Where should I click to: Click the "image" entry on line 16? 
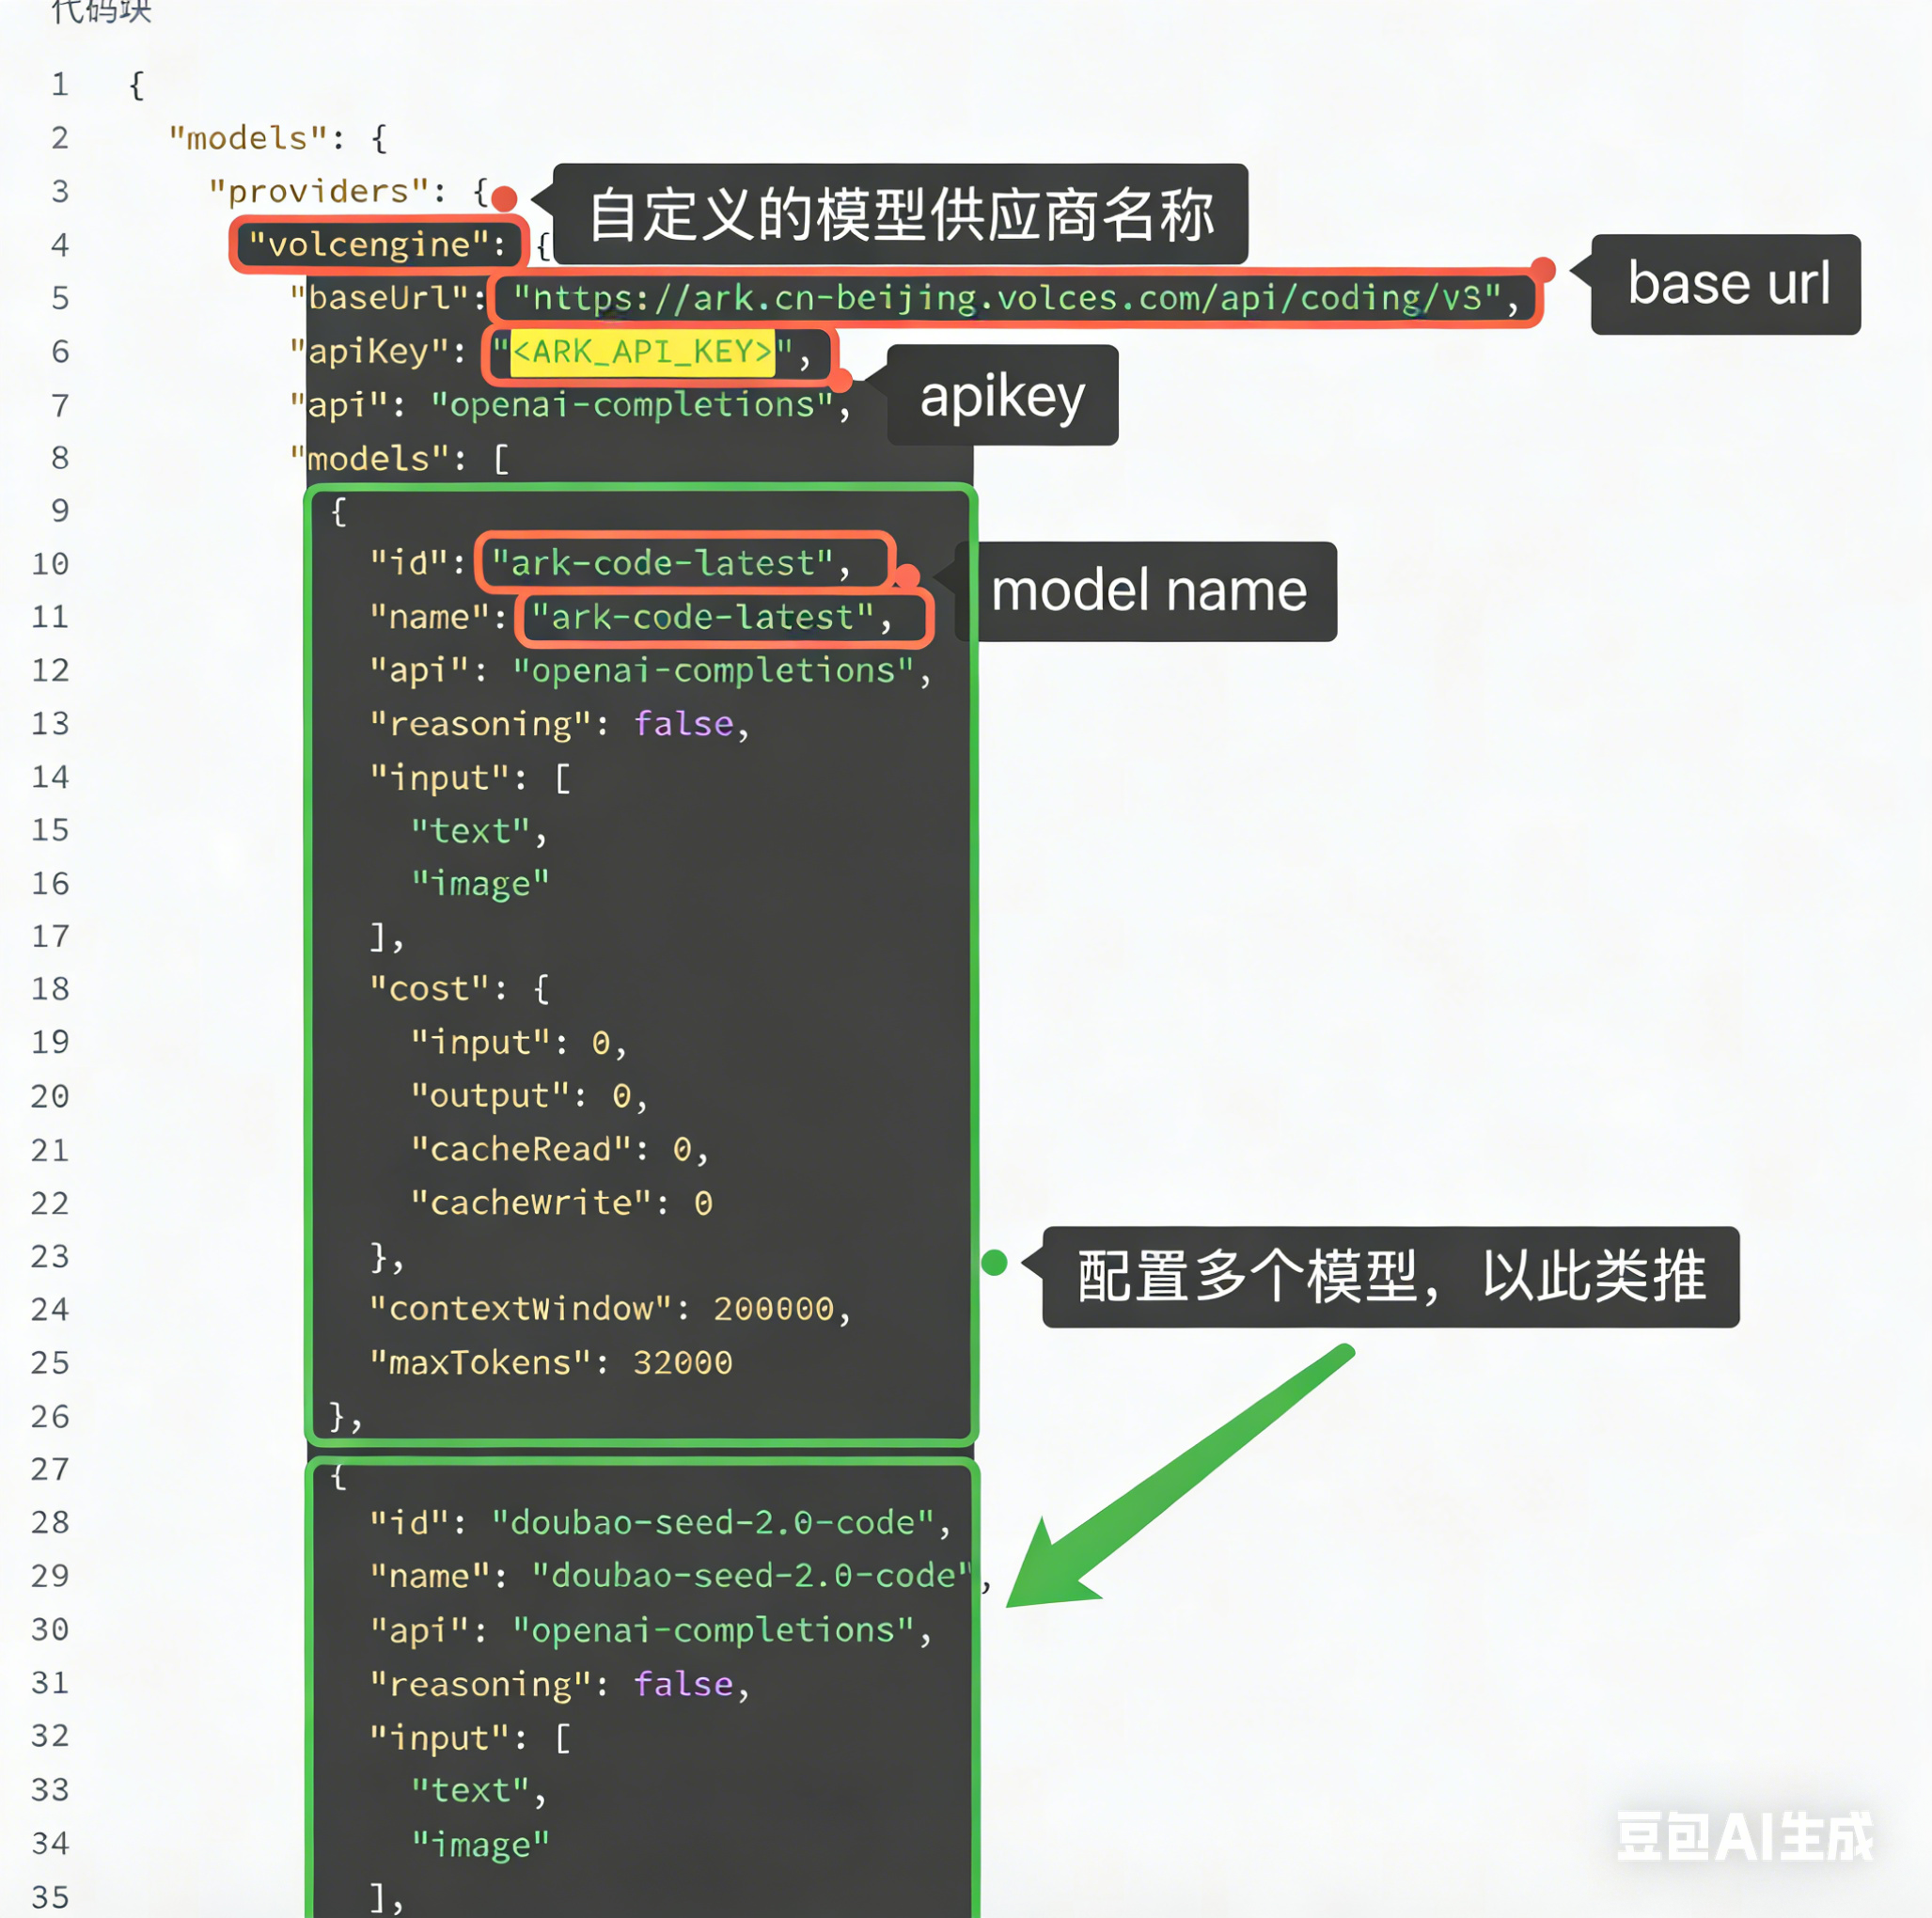point(480,884)
